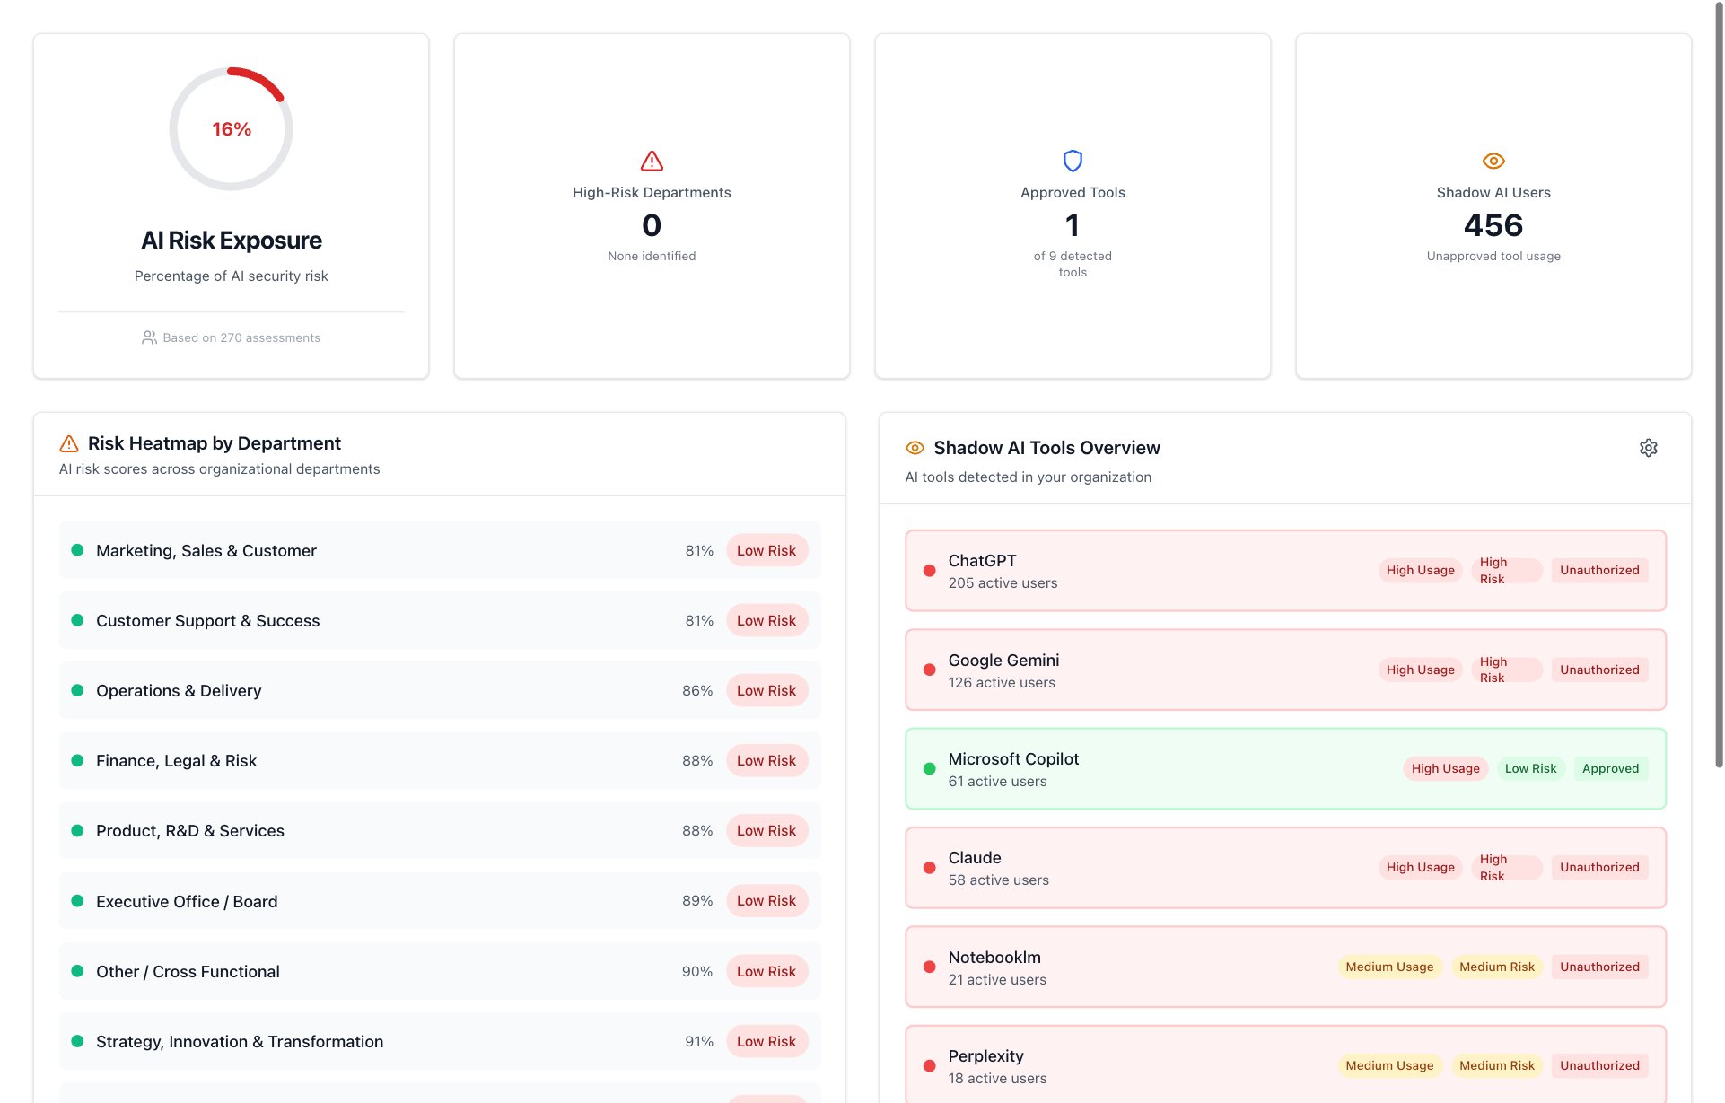This screenshot has height=1103, width=1725.
Task: Click Low Risk badge for Finance, Legal & Risk
Action: [x=766, y=760]
